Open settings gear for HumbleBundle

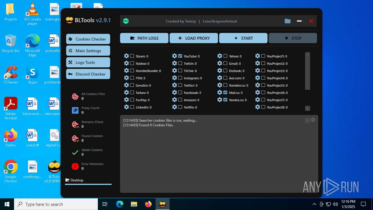(x=126, y=71)
